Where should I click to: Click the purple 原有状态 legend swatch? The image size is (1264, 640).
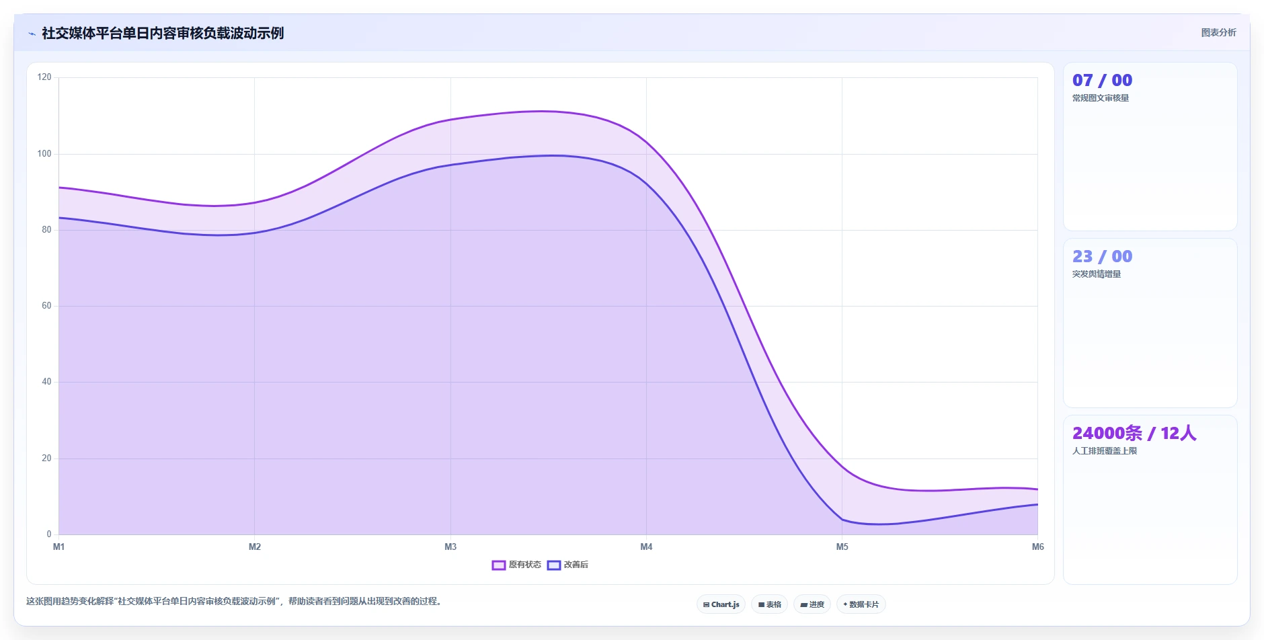[x=499, y=565]
